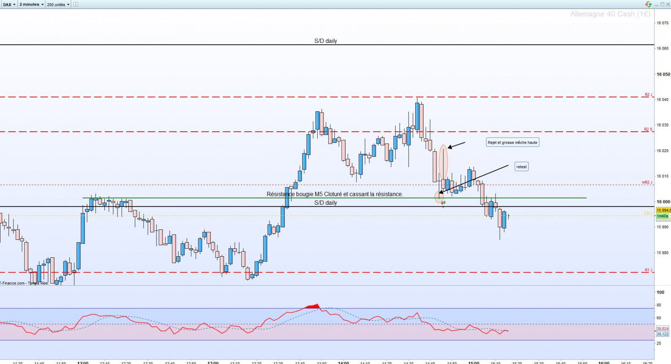Click the red-green trade marker below the circled candle

coord(443,203)
